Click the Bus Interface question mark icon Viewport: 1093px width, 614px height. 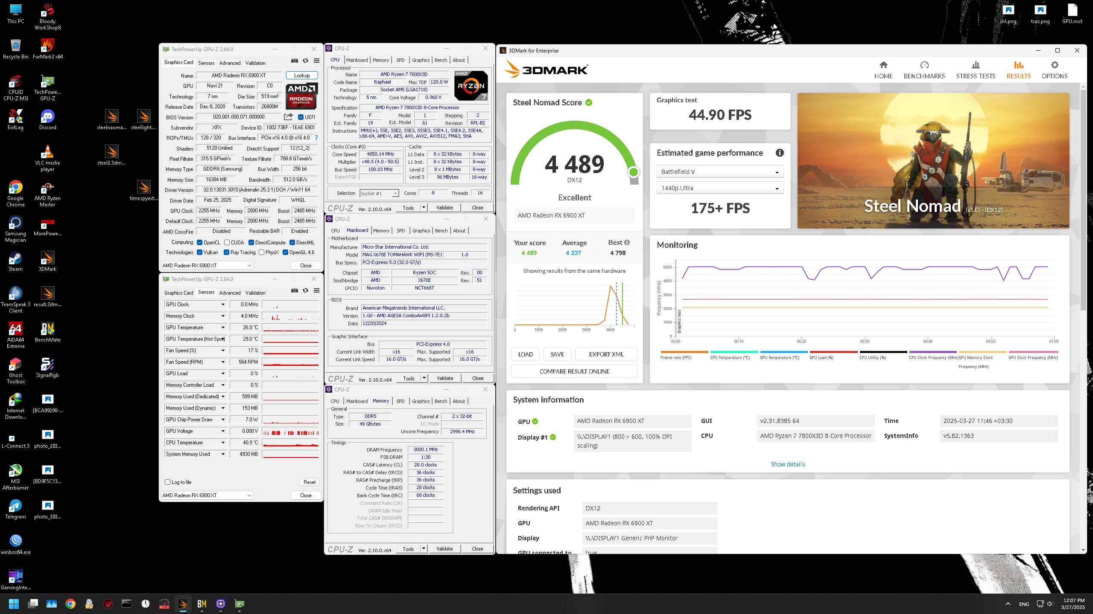[x=316, y=138]
